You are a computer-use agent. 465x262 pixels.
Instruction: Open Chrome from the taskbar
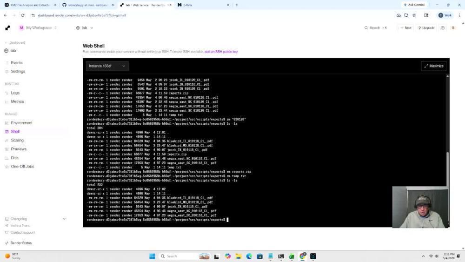(303, 256)
